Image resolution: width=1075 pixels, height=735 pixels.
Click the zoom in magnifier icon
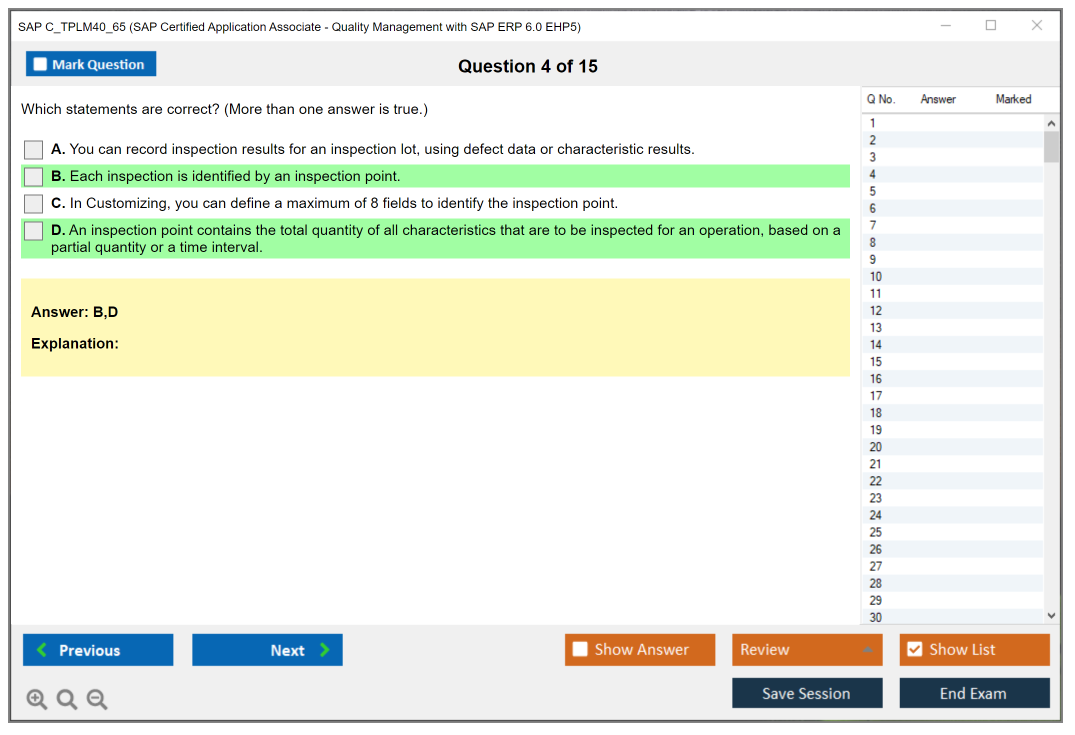click(36, 698)
